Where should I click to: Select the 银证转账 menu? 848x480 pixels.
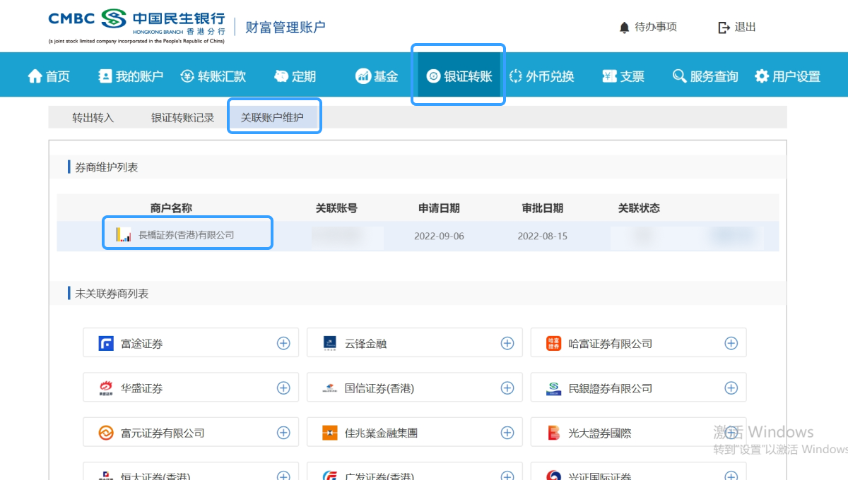pos(459,76)
